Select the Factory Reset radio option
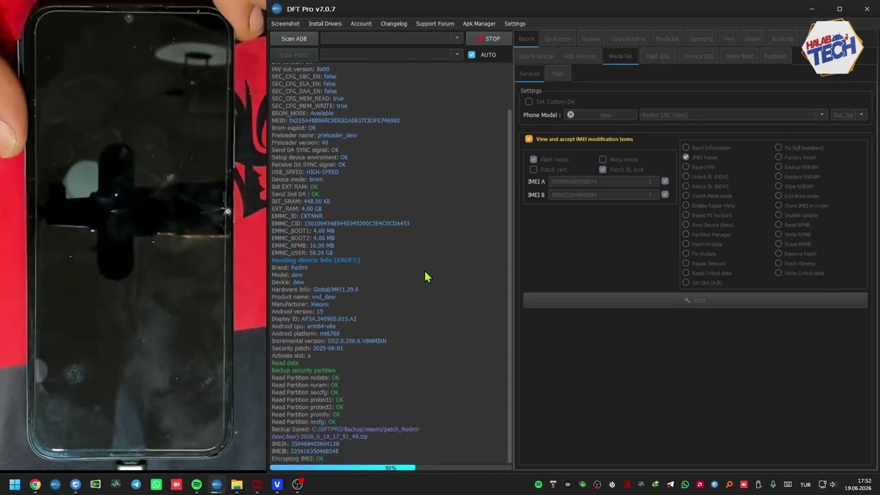Viewport: 880px width, 495px height. coord(778,157)
